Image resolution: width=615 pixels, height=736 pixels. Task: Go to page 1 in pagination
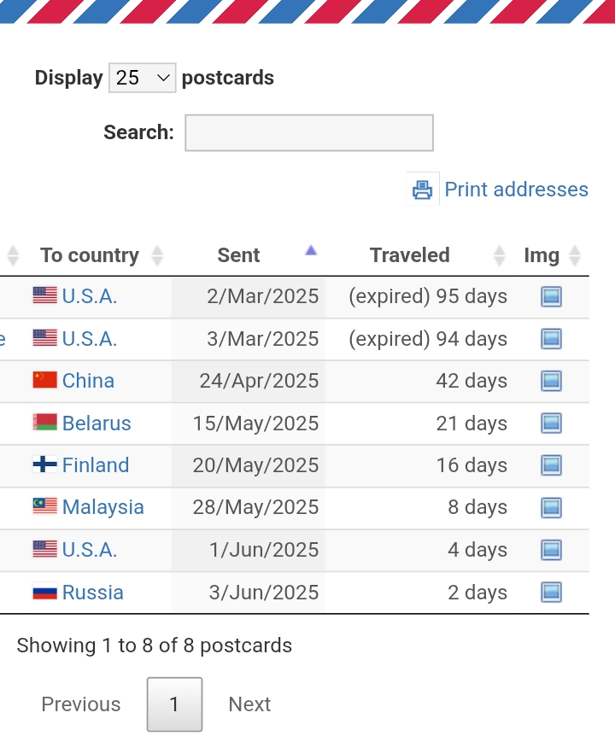pos(174,704)
